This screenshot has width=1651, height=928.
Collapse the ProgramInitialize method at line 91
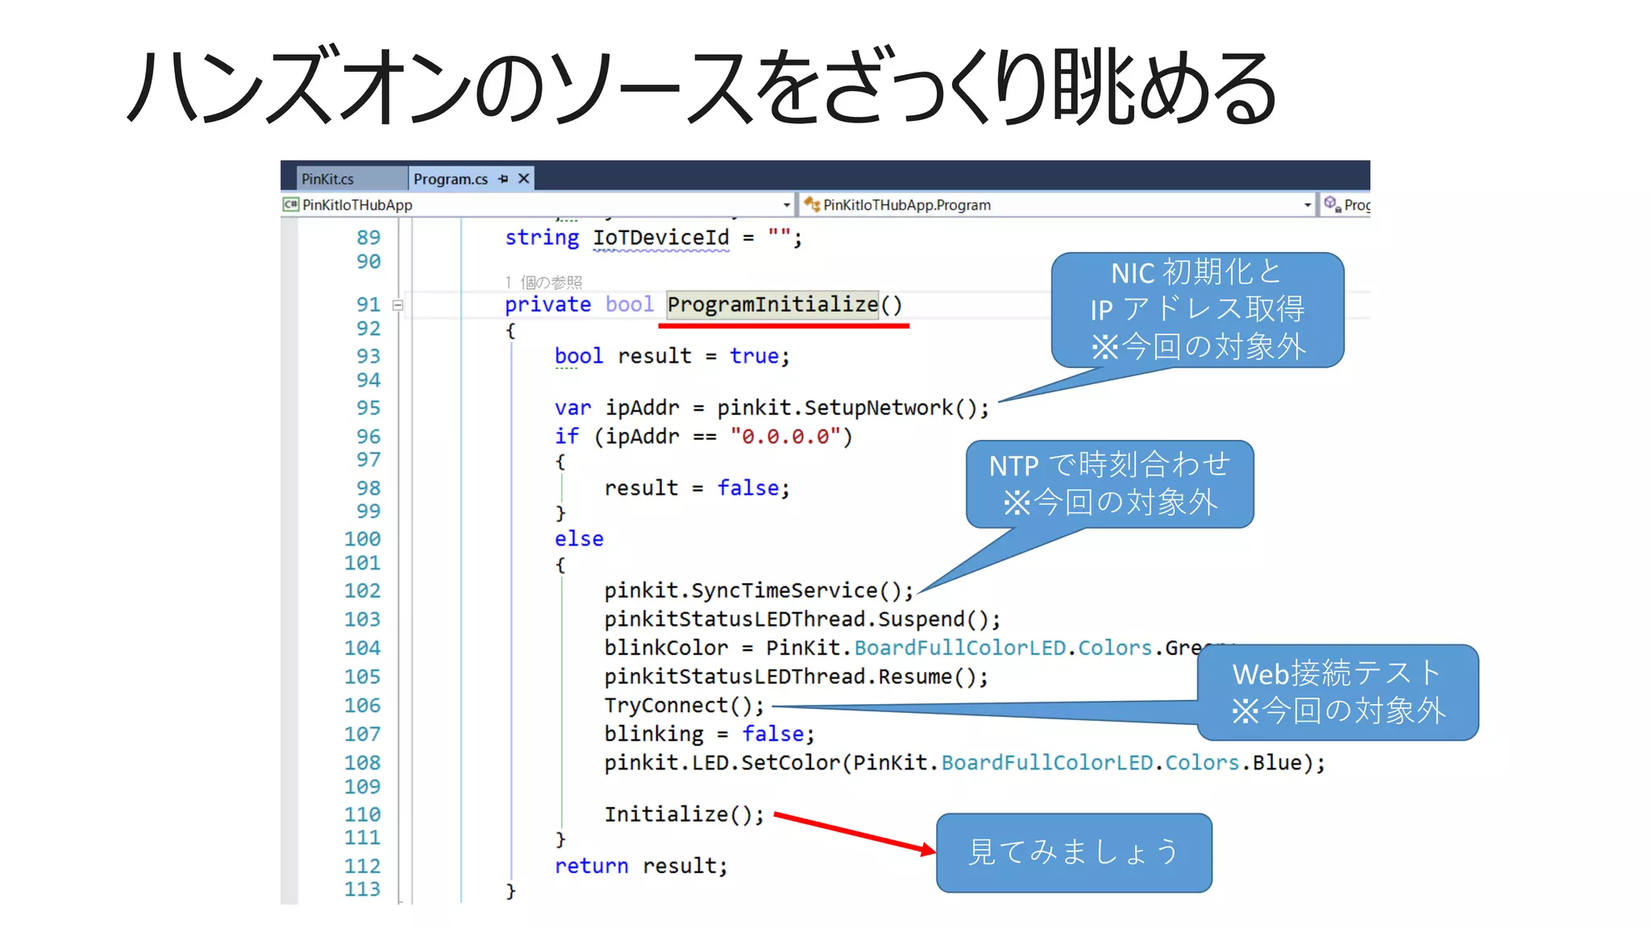click(397, 304)
